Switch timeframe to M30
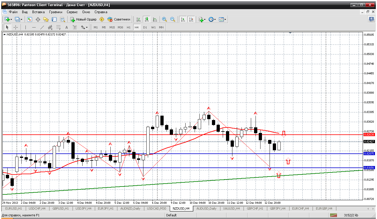Viewport: 377px width, 219px height. (120, 27)
